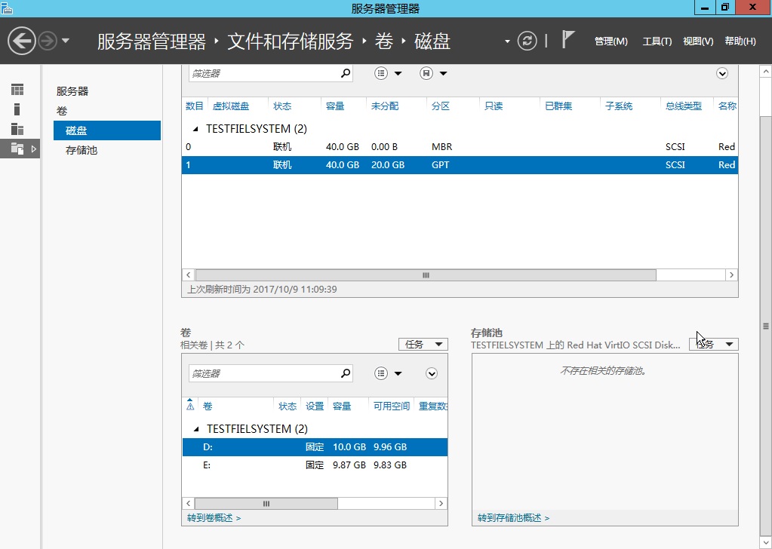772x549 pixels.
Task: Click the magnifier icon in the disk filter box
Action: [x=346, y=73]
